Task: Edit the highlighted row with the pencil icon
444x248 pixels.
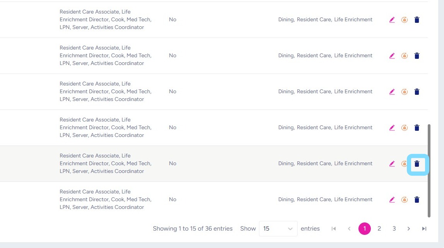Action: (392, 164)
